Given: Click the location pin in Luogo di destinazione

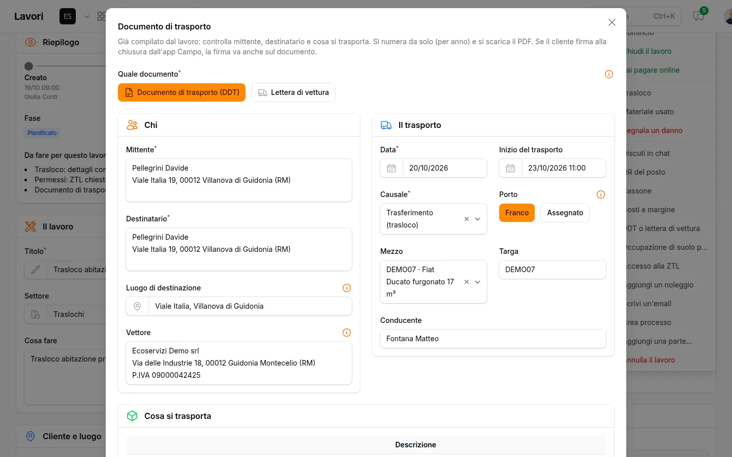Looking at the screenshot, I should (x=137, y=306).
